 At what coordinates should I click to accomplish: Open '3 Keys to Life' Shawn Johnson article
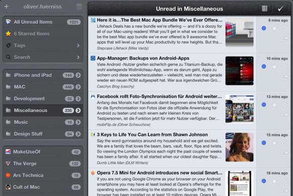[x=152, y=134]
